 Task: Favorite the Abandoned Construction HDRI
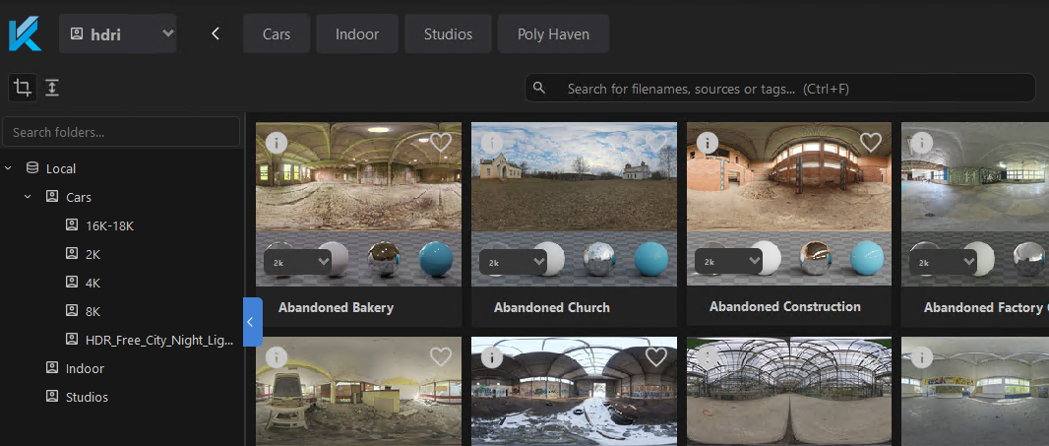[x=870, y=143]
